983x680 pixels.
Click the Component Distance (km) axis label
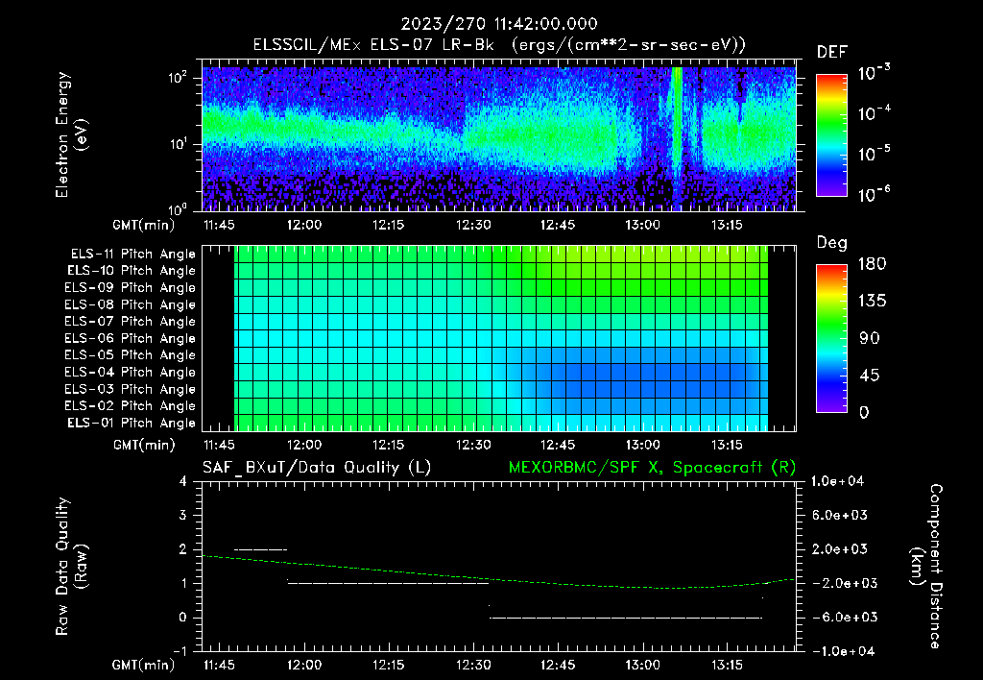pos(926,567)
